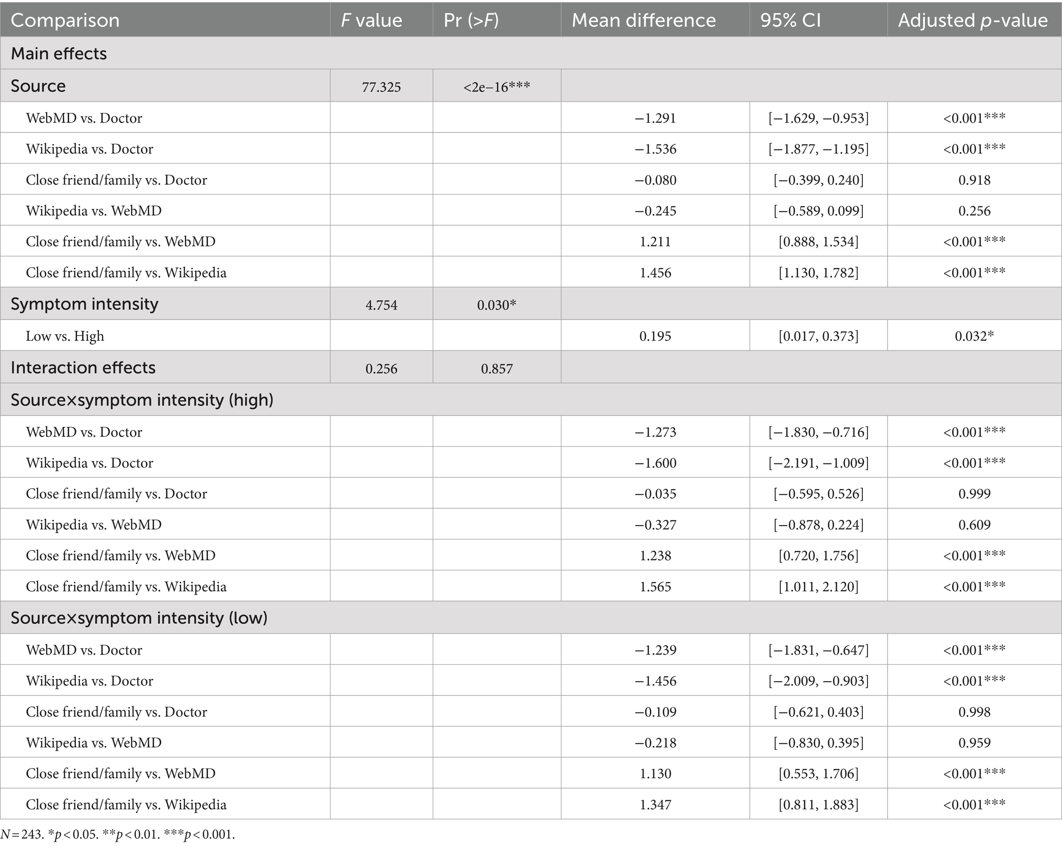Select the '<2e−16***' cell
This screenshot has width=1062, height=847.
[497, 87]
